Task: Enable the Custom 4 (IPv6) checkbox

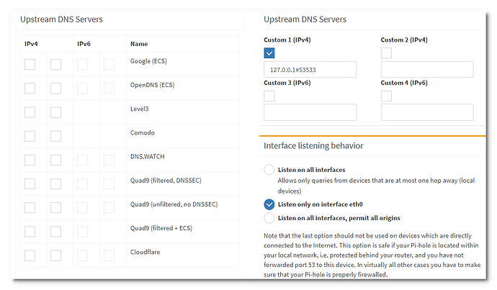Action: 386,96
